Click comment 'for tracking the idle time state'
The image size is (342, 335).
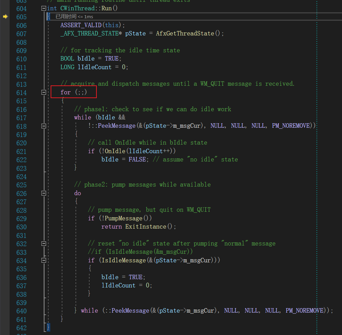(120, 50)
